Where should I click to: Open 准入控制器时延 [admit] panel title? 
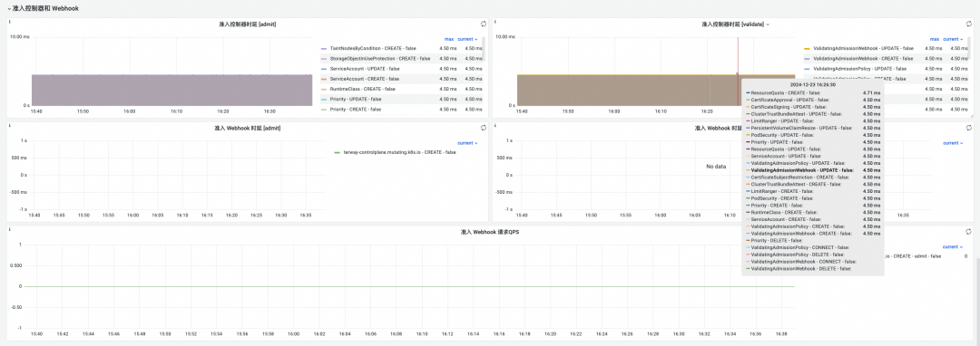(x=248, y=24)
